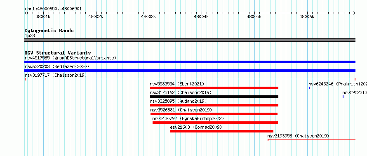Click the Cytogenetic Bands track title

pos(49,31)
